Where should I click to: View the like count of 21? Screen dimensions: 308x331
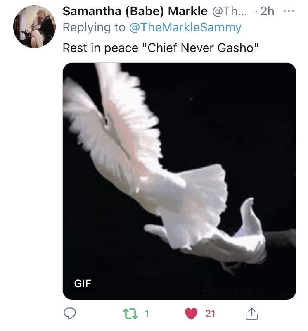[210, 314]
